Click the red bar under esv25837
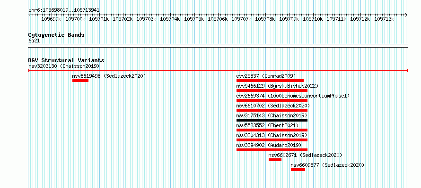The height and width of the screenshot is (188, 421). click(270, 81)
